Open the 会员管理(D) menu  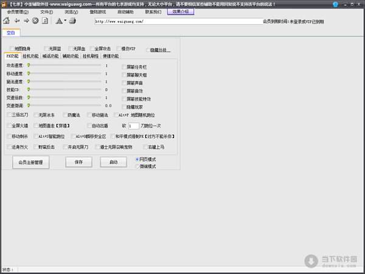(x=18, y=12)
